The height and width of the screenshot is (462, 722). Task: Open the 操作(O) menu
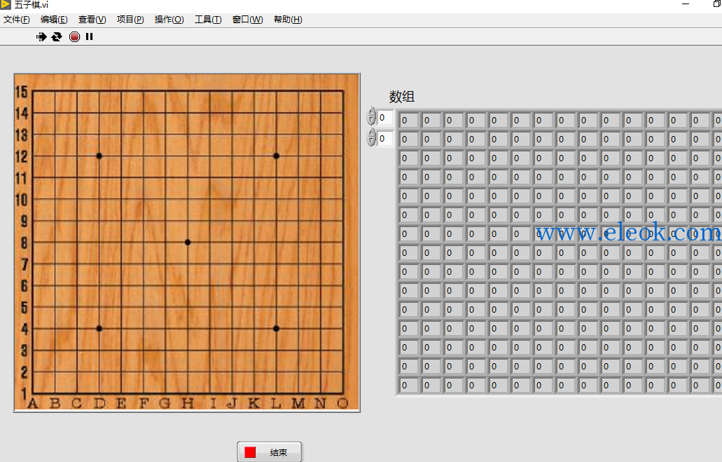click(169, 20)
